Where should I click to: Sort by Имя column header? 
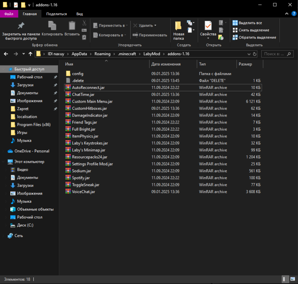tap(106, 64)
